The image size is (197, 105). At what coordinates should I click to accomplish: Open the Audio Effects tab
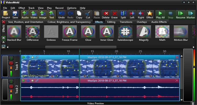[159, 22]
